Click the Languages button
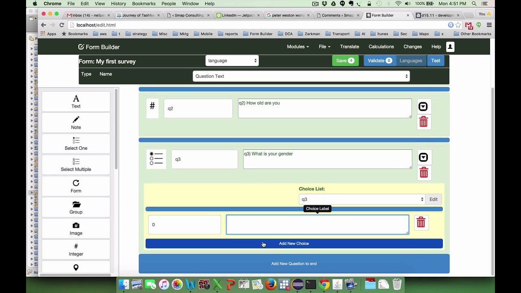Screen dimensions: 521x293 point(411,61)
